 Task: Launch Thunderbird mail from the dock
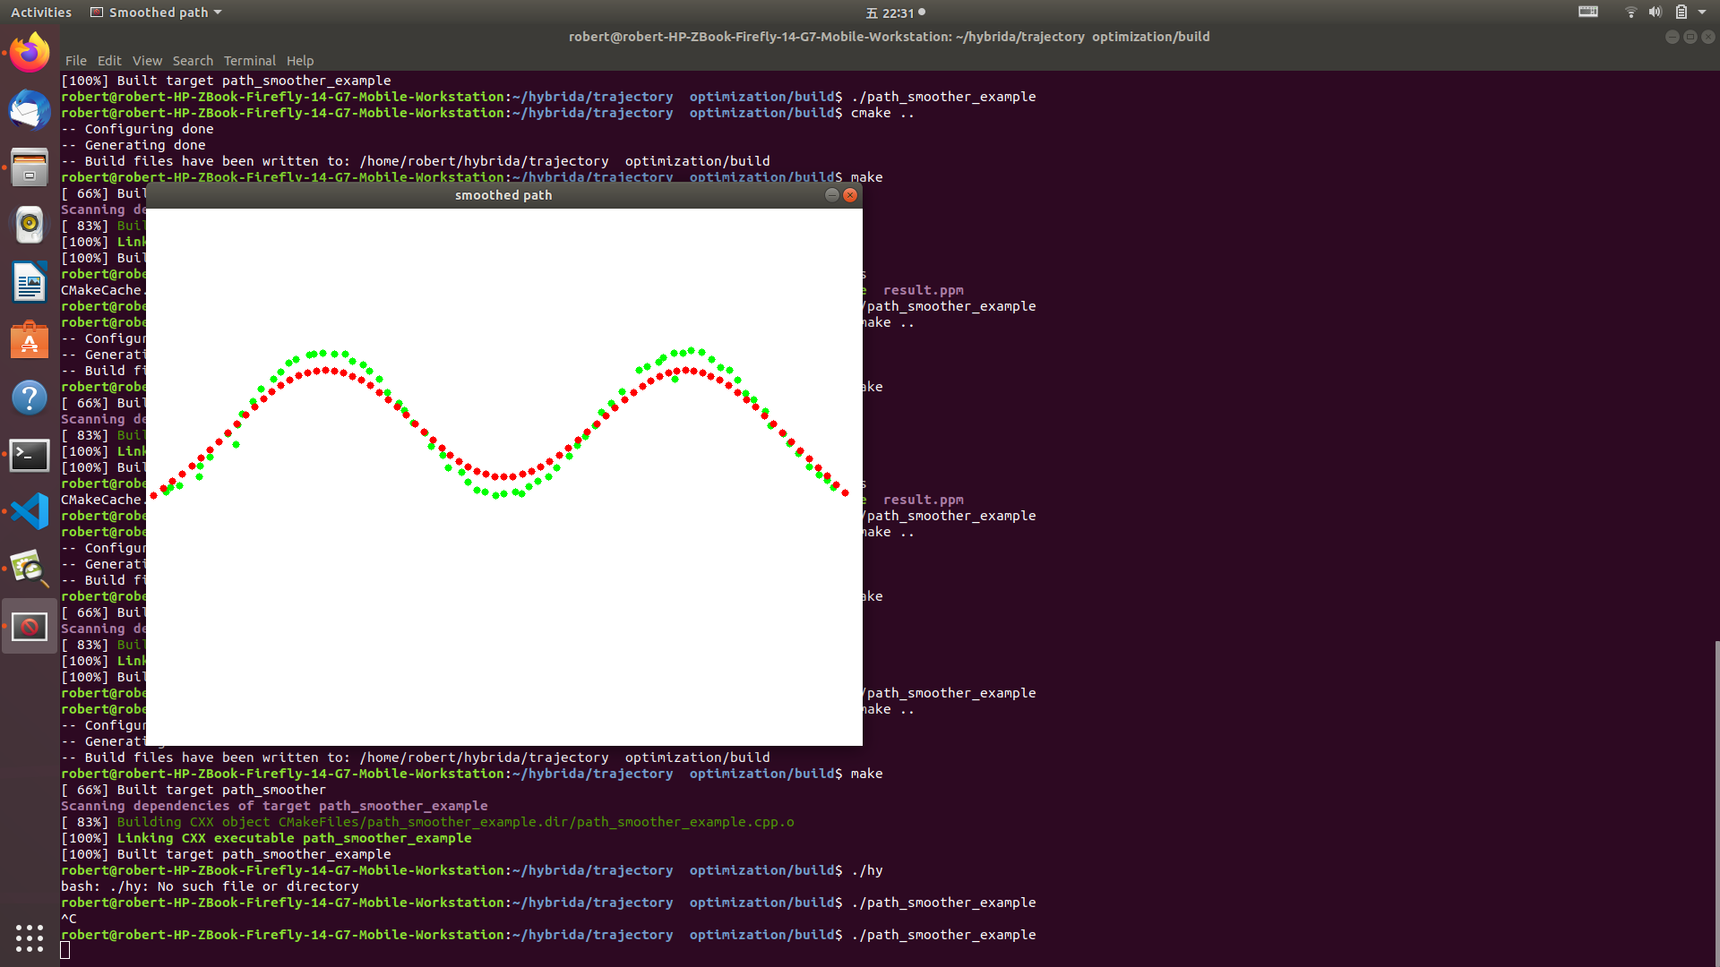[x=30, y=111]
